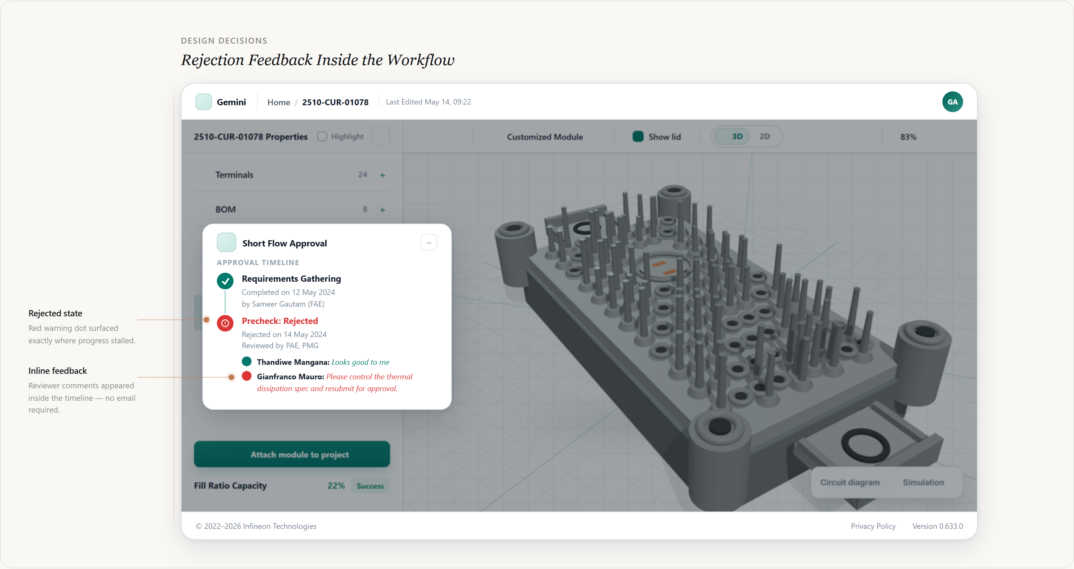Viewport: 1074px width, 569px height.
Task: Click the APPROVAL TIMELINE label
Action: tap(258, 263)
